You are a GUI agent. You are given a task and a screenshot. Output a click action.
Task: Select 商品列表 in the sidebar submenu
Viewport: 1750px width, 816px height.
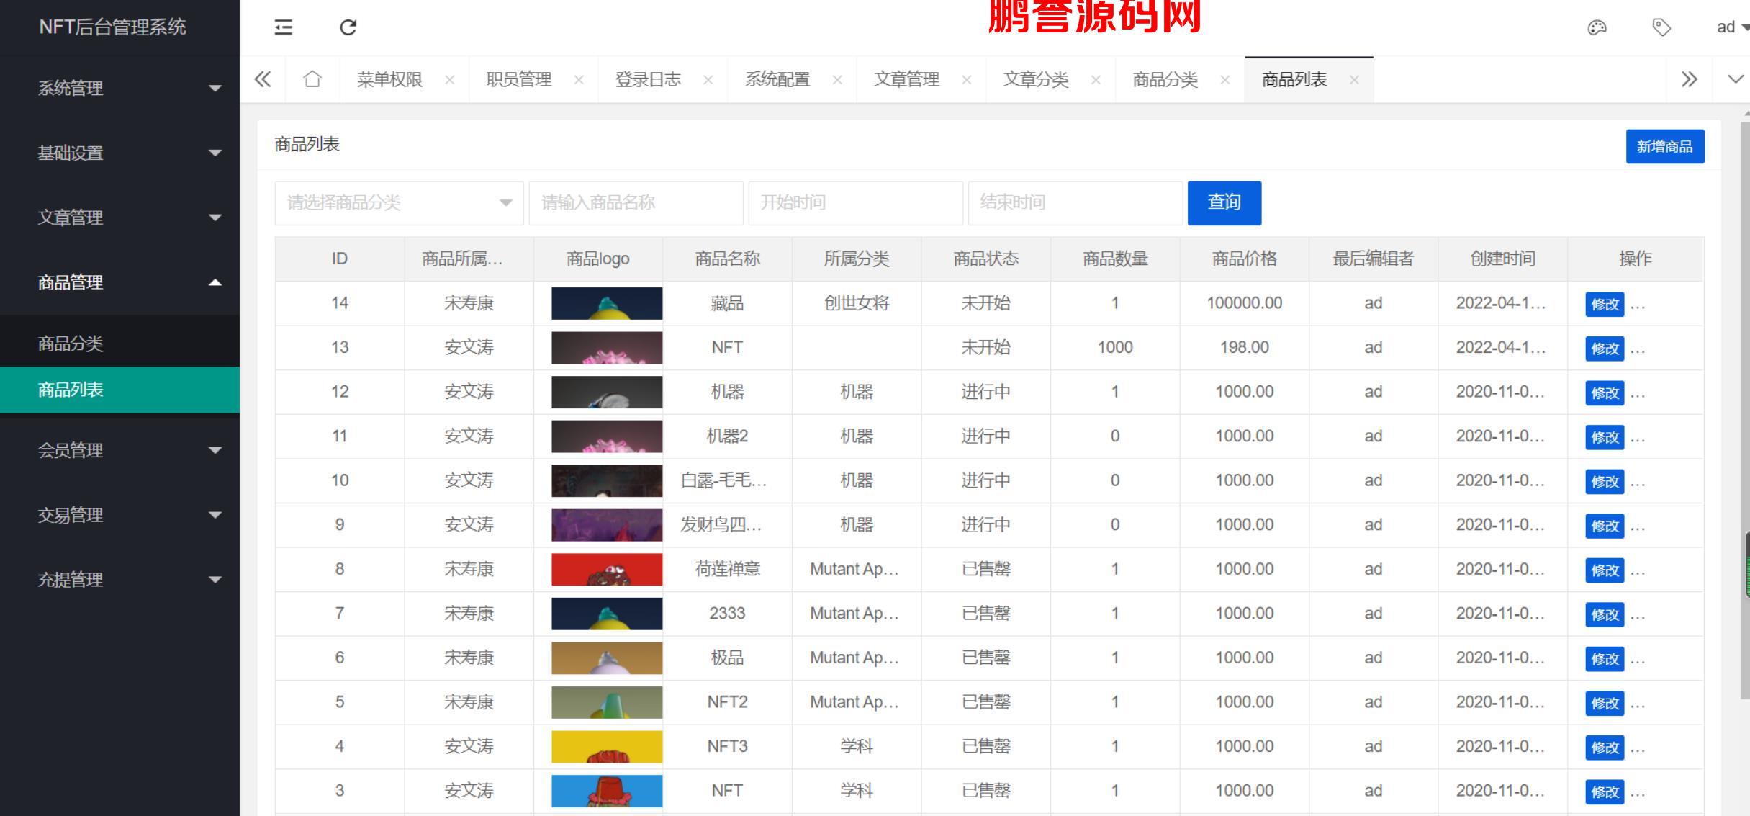point(119,390)
